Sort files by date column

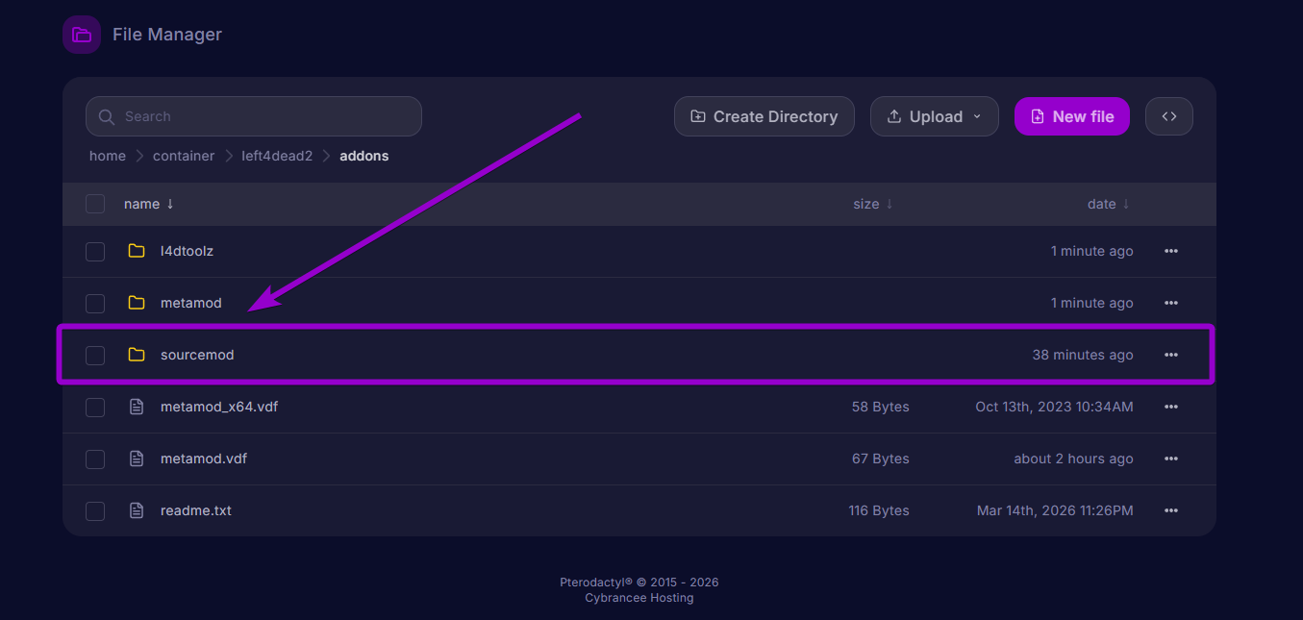pyautogui.click(x=1109, y=204)
